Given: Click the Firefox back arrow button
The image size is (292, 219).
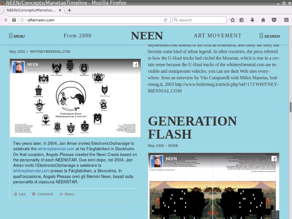Looking at the screenshot, I should (6, 20).
